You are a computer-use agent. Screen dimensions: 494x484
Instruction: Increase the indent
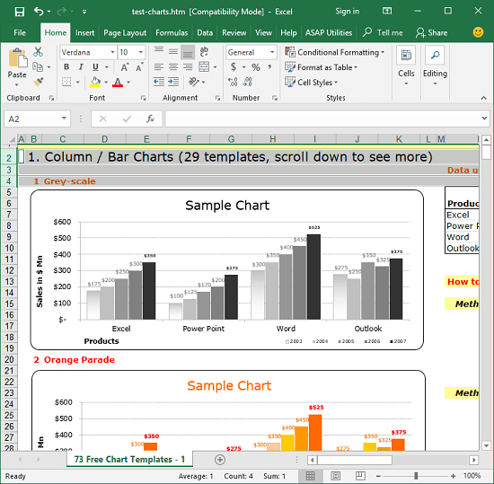click(173, 82)
